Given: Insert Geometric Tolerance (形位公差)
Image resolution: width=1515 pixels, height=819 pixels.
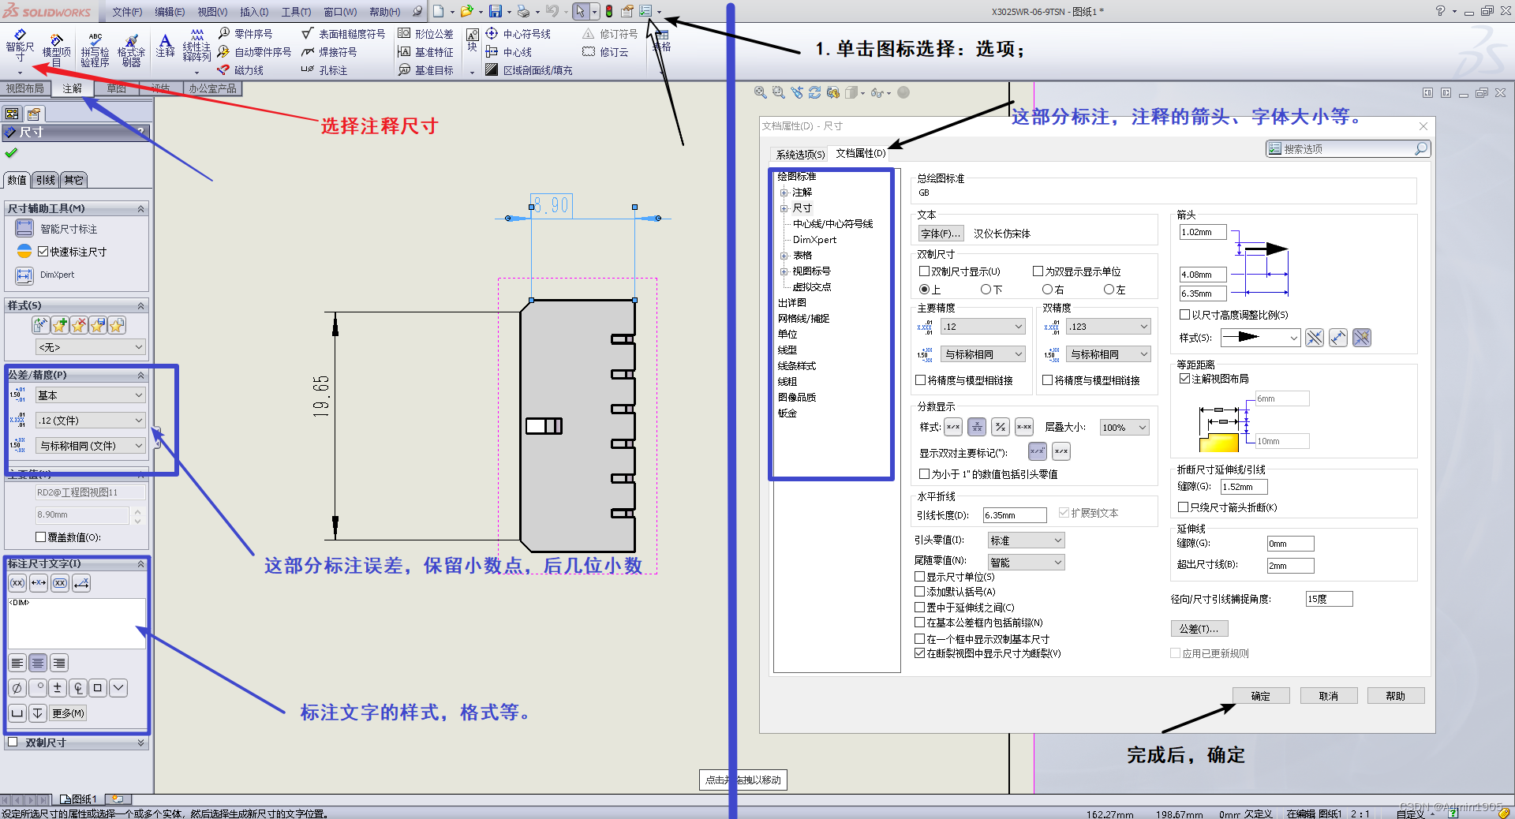Looking at the screenshot, I should click(x=425, y=34).
